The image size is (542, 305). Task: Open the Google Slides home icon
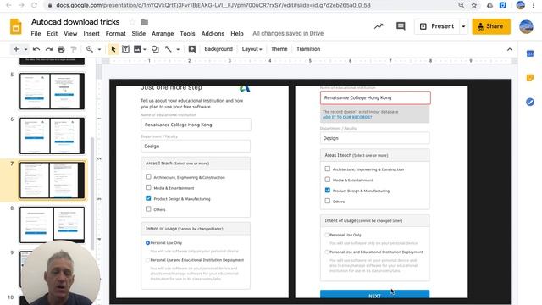pyautogui.click(x=15, y=26)
